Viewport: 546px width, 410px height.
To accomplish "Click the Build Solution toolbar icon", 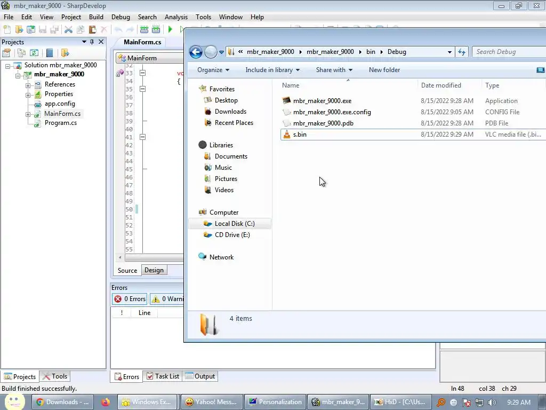I will pyautogui.click(x=144, y=30).
